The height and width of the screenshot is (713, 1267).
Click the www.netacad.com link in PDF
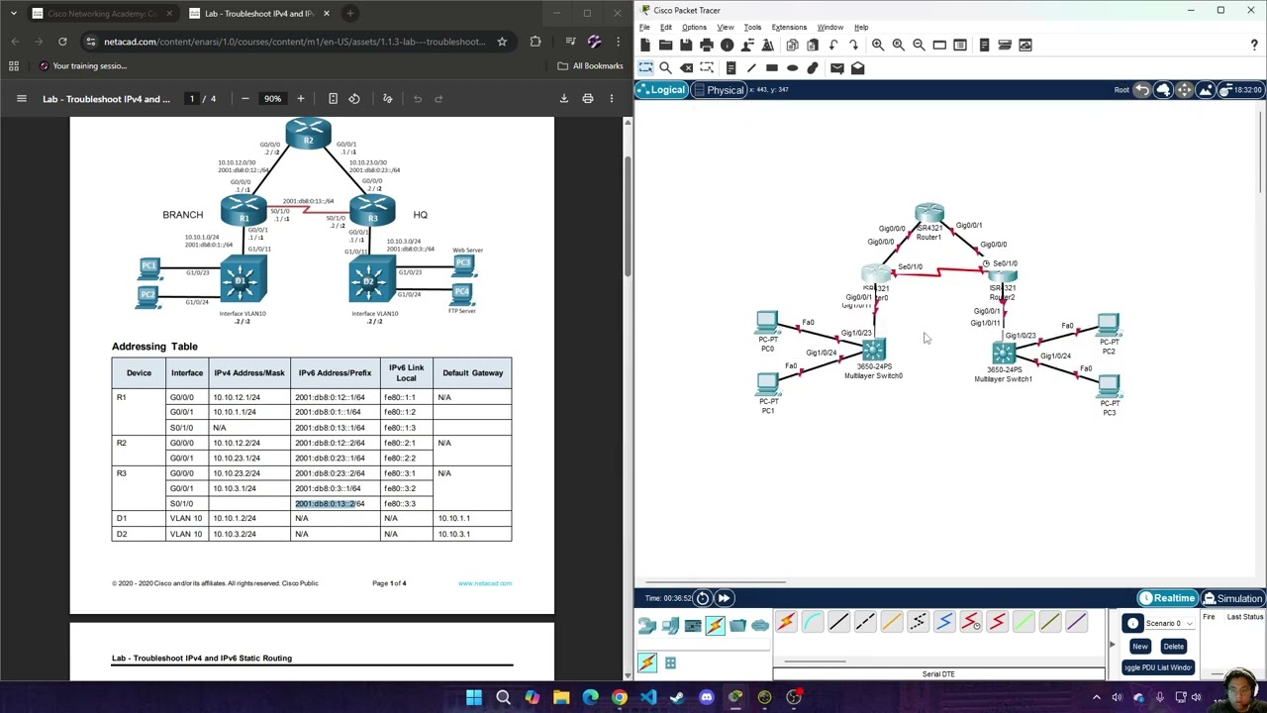[485, 583]
